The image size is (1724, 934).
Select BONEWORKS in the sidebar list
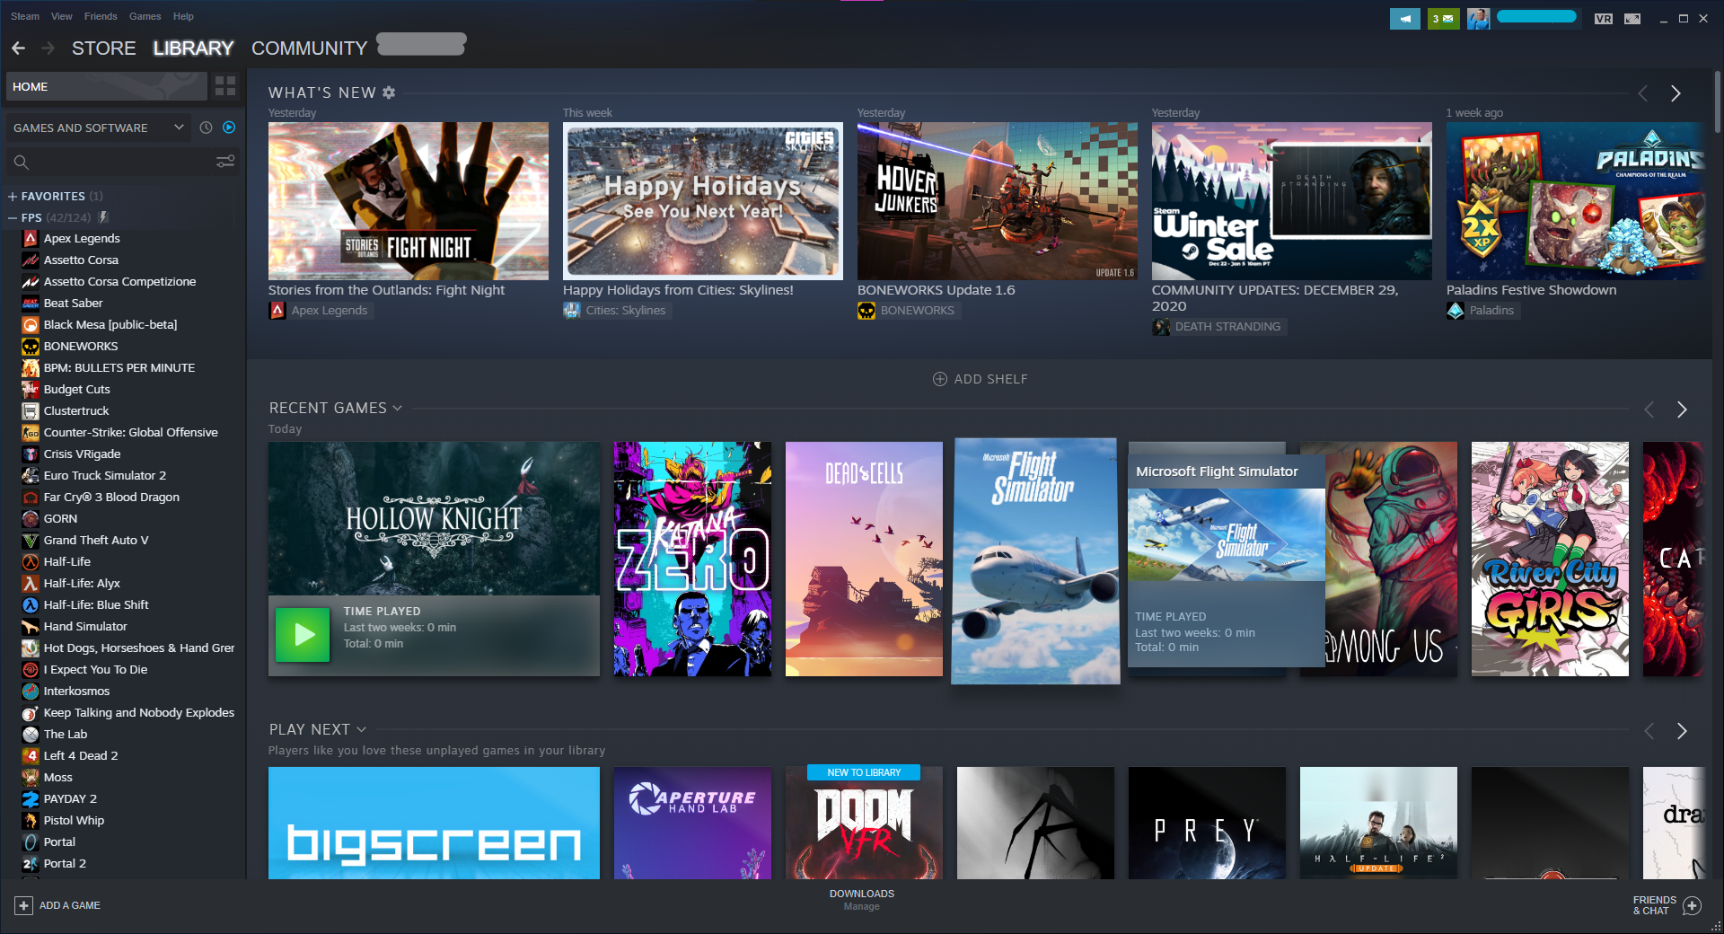(x=81, y=346)
